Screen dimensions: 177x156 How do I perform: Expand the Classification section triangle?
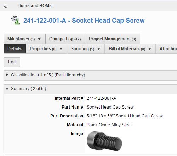7,75
